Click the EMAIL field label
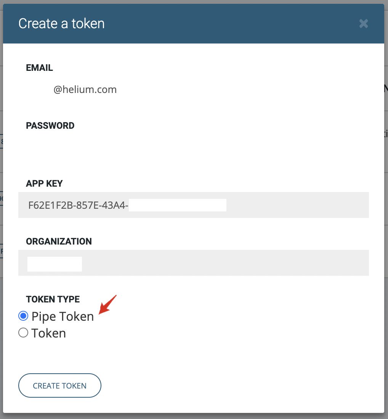388x419 pixels. pyautogui.click(x=39, y=68)
